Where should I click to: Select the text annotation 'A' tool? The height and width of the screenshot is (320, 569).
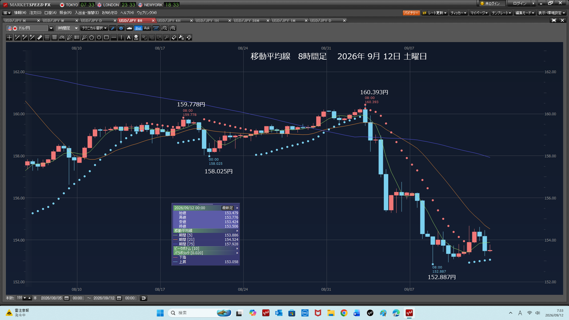click(x=128, y=37)
